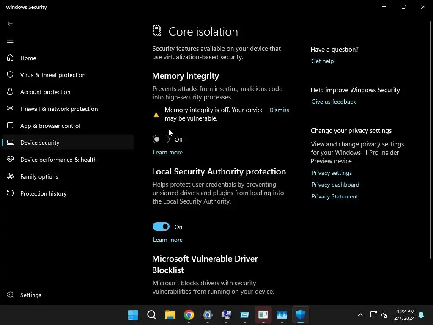This screenshot has width=433, height=325.
Task: Click the taskbar clock showing 4:22 PM
Action: (x=405, y=315)
